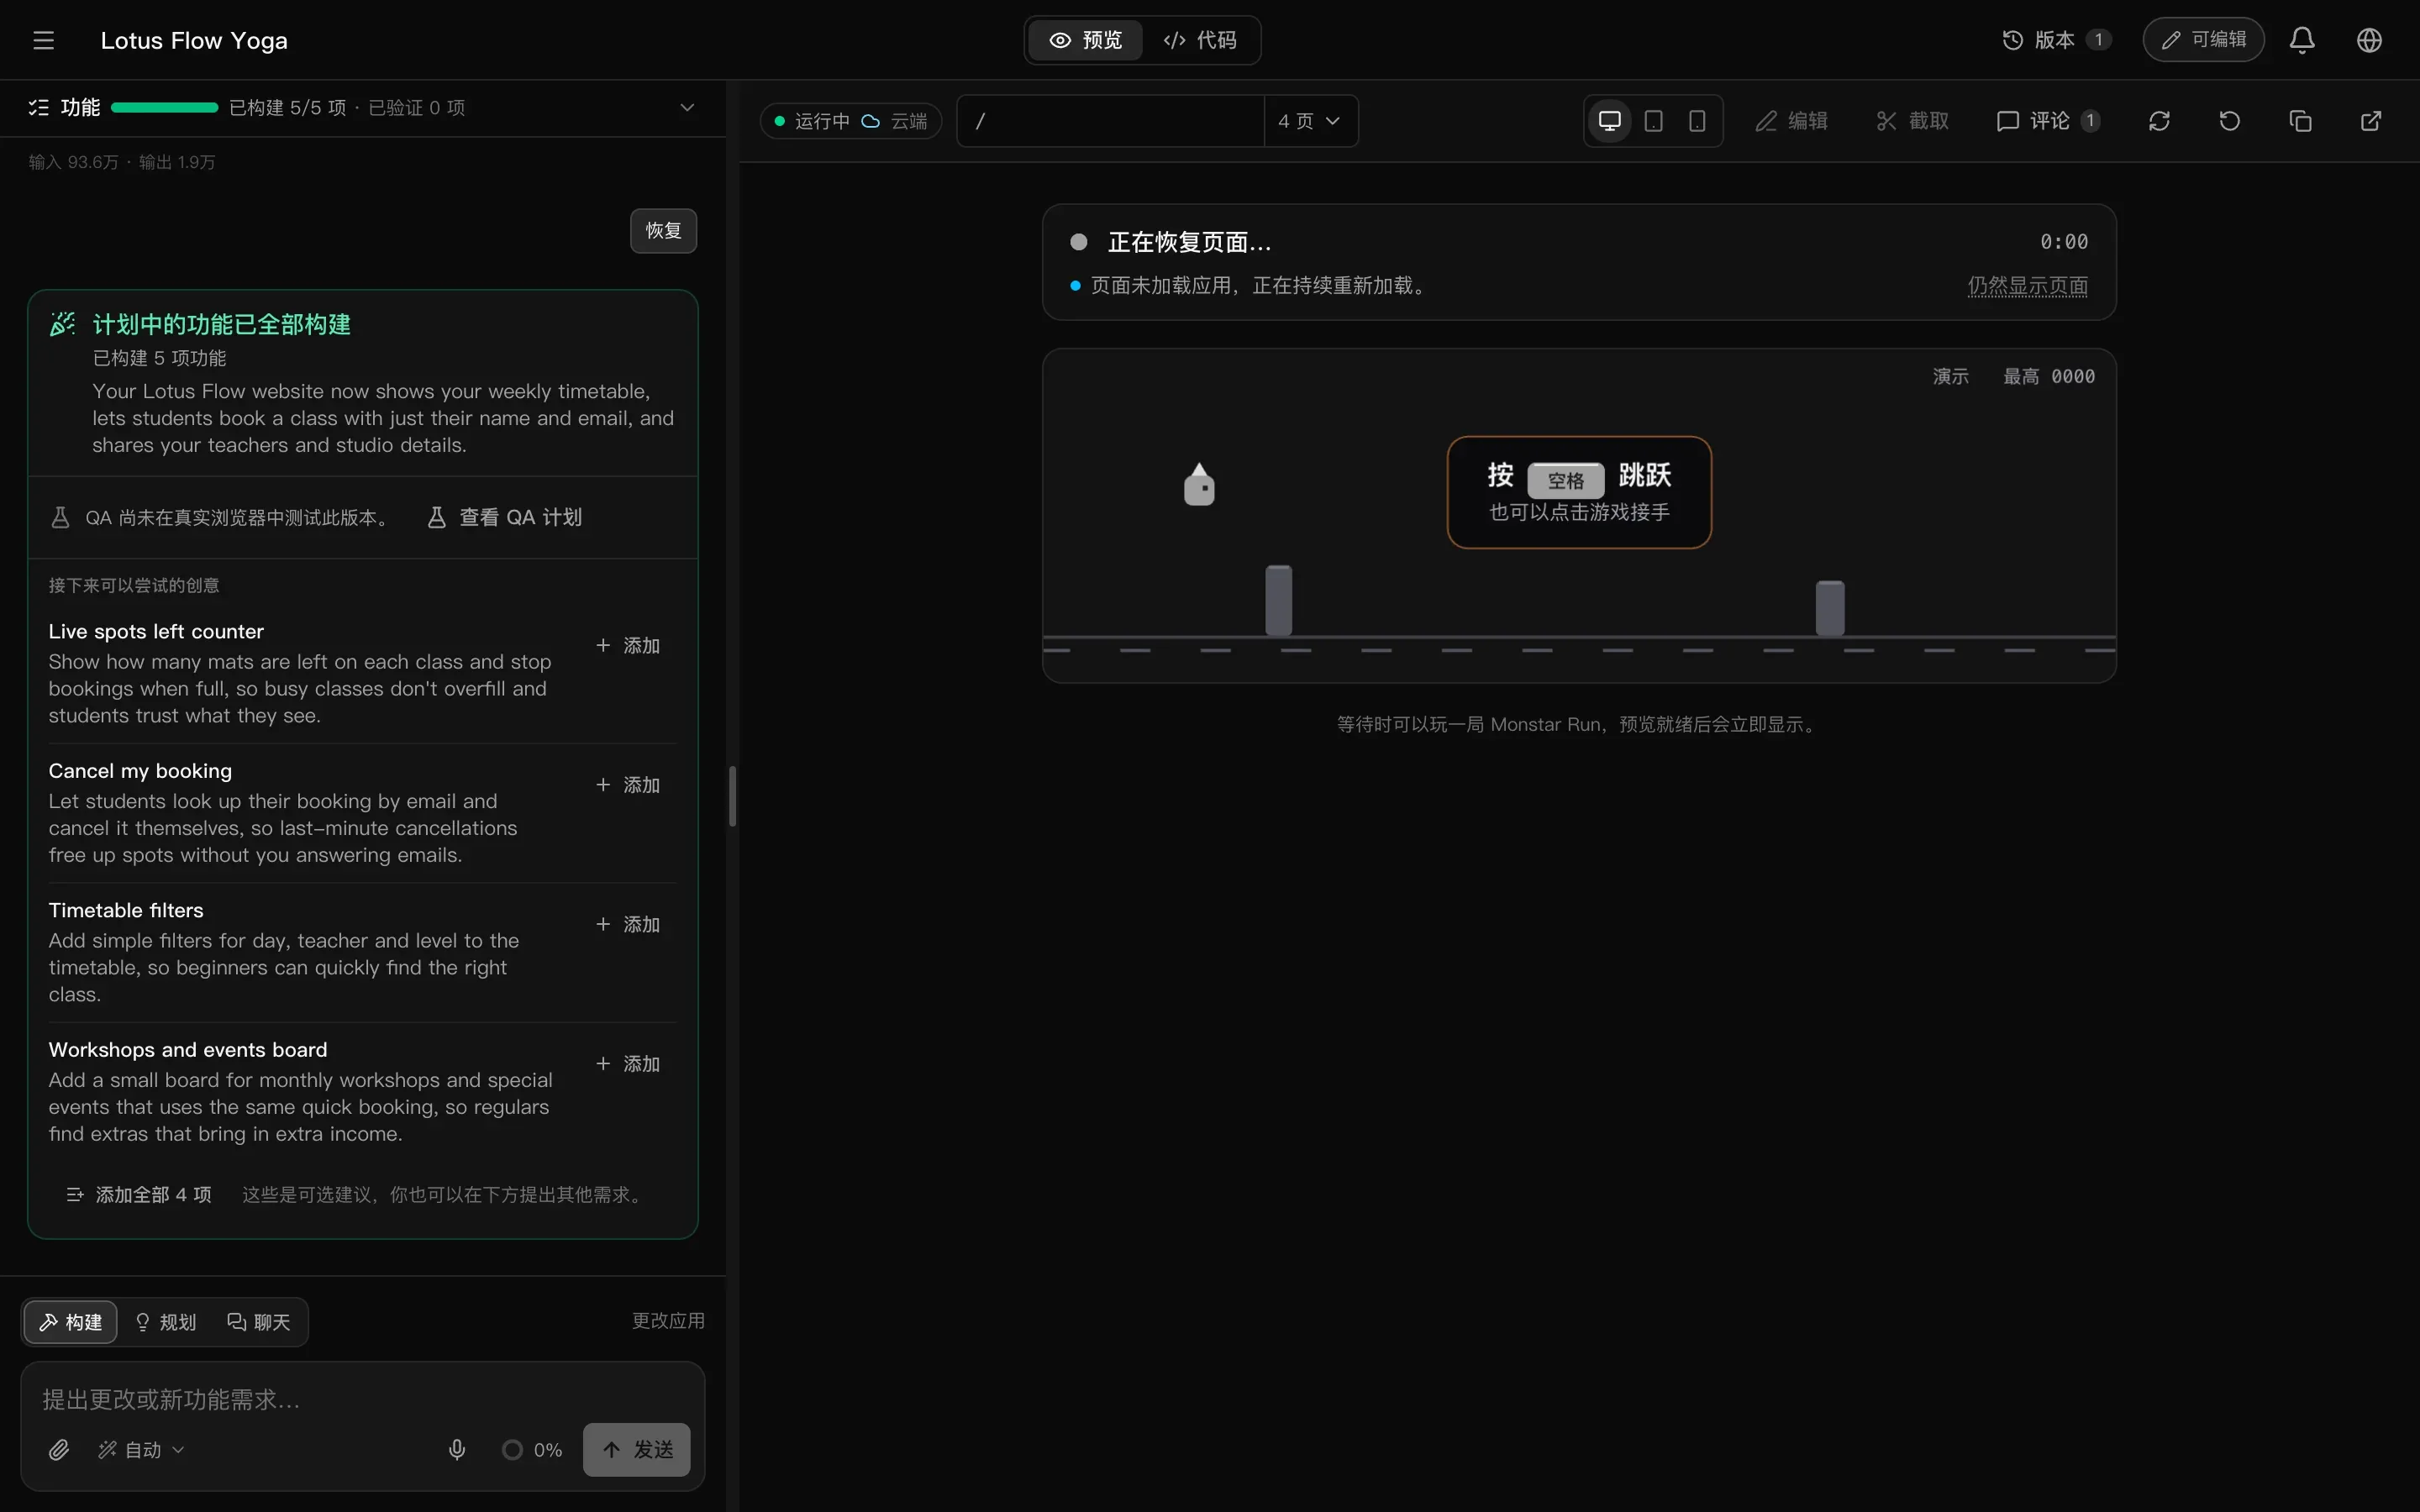Viewport: 2420px width, 1512px height.
Task: Open 版本 version history
Action: tap(2056, 40)
